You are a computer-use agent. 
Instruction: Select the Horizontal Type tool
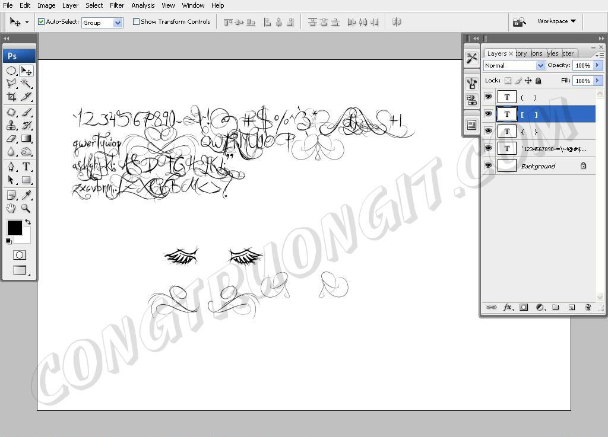coord(26,167)
